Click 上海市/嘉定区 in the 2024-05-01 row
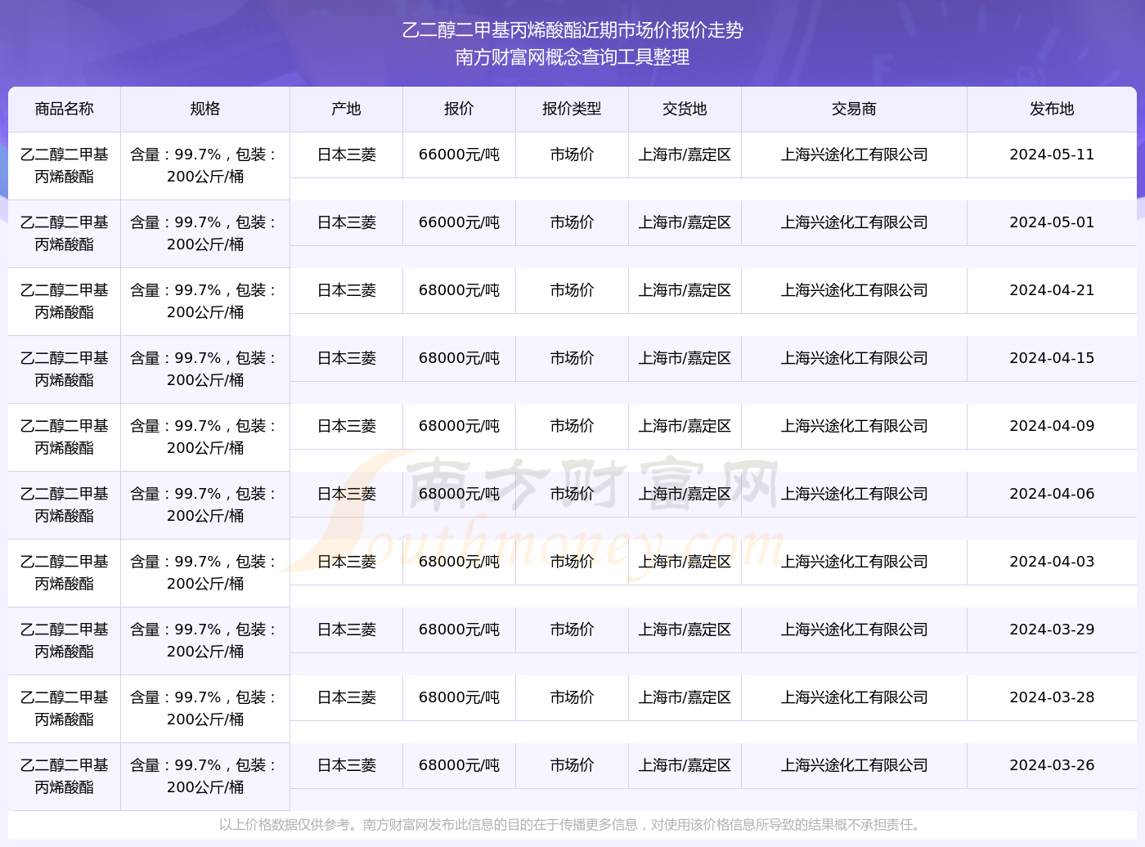Image resolution: width=1145 pixels, height=847 pixels. 685,222
